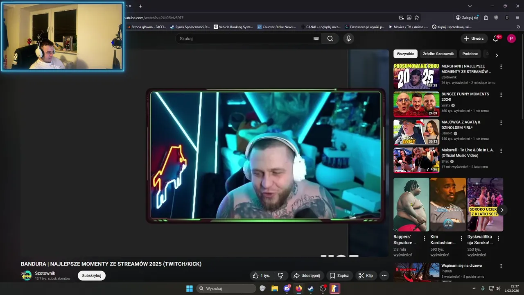Screen dimensions: 524x295
Task: Open the Kim Kardashian short thumbnail
Action: point(448,204)
